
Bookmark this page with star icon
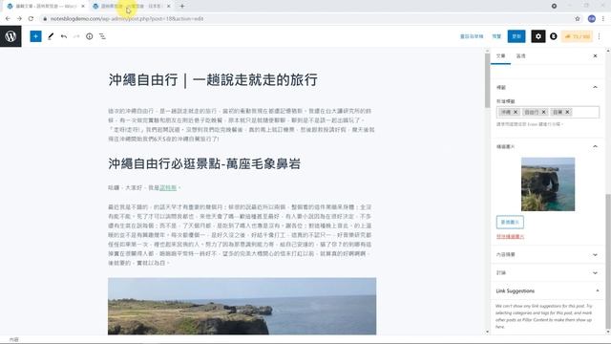578,18
